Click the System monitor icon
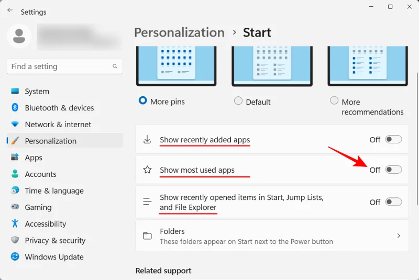The height and width of the screenshot is (280, 419). [x=15, y=91]
